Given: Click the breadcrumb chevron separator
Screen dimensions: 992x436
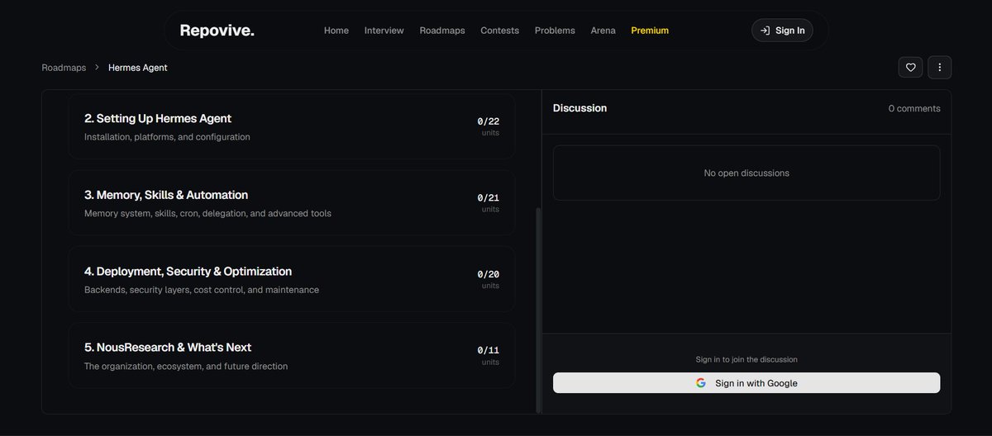Looking at the screenshot, I should 97,68.
